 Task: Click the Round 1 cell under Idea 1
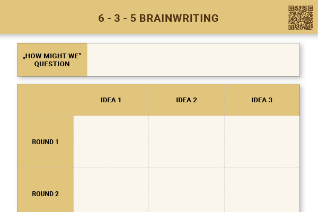(x=111, y=142)
